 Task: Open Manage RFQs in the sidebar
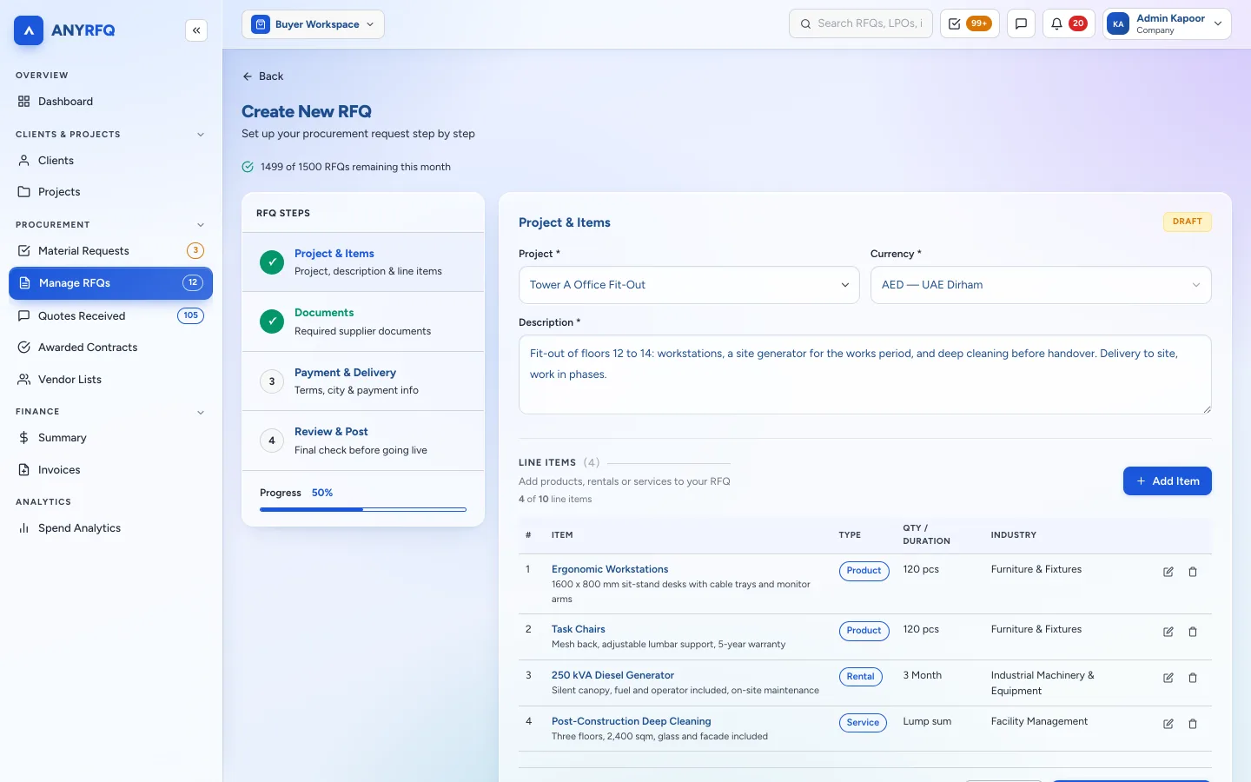coord(110,283)
